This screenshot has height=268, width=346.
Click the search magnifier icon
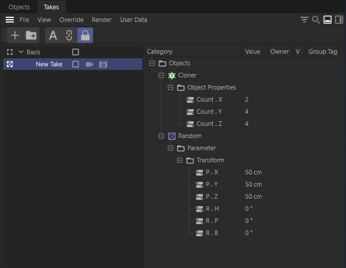point(315,20)
